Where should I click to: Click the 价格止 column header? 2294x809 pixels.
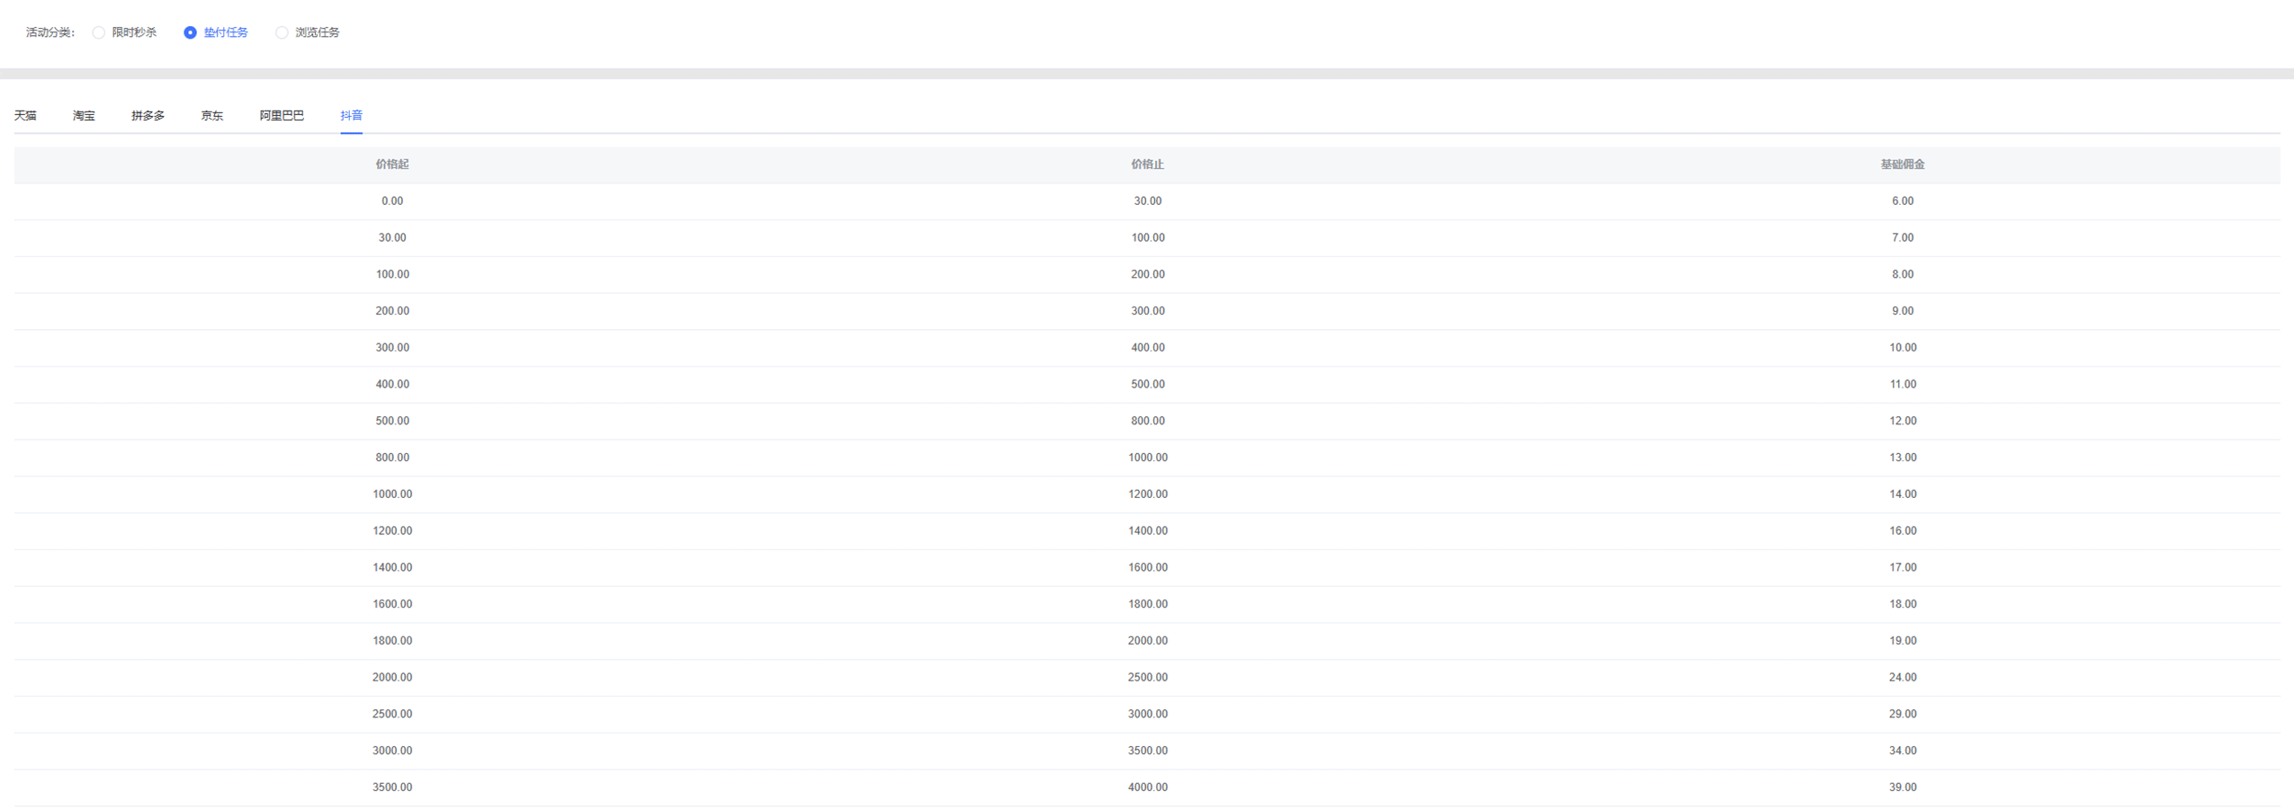(1147, 164)
